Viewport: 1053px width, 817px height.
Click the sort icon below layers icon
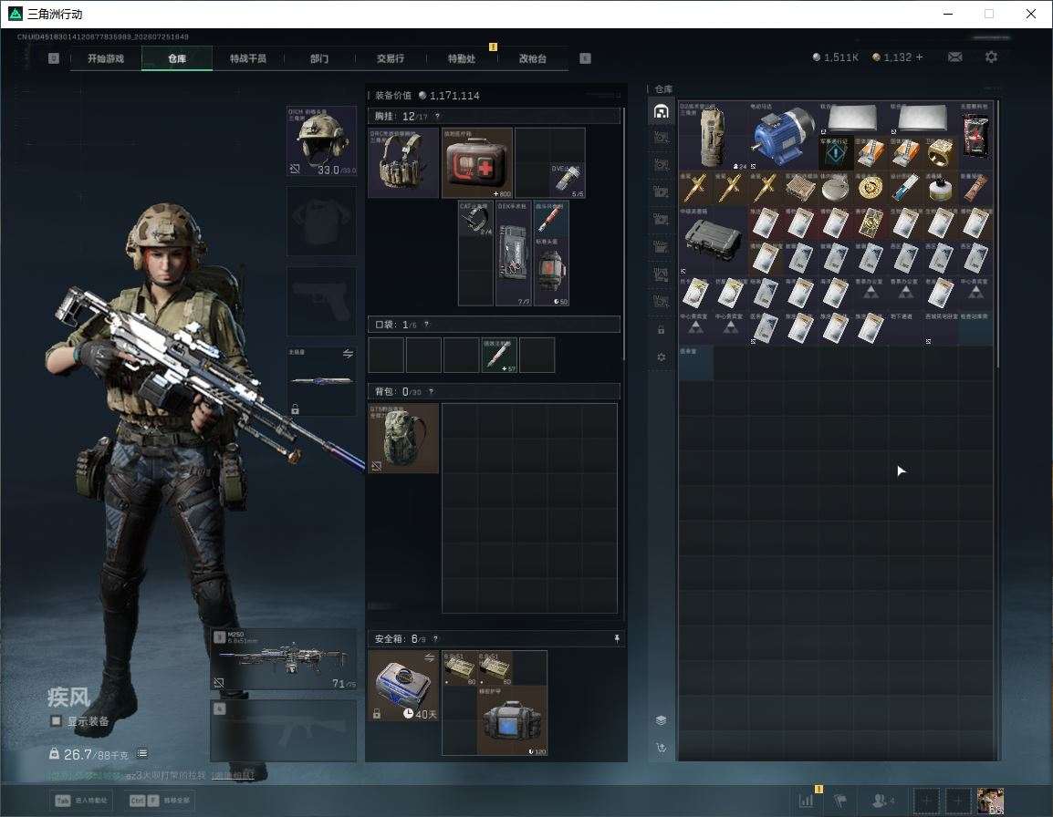point(661,748)
